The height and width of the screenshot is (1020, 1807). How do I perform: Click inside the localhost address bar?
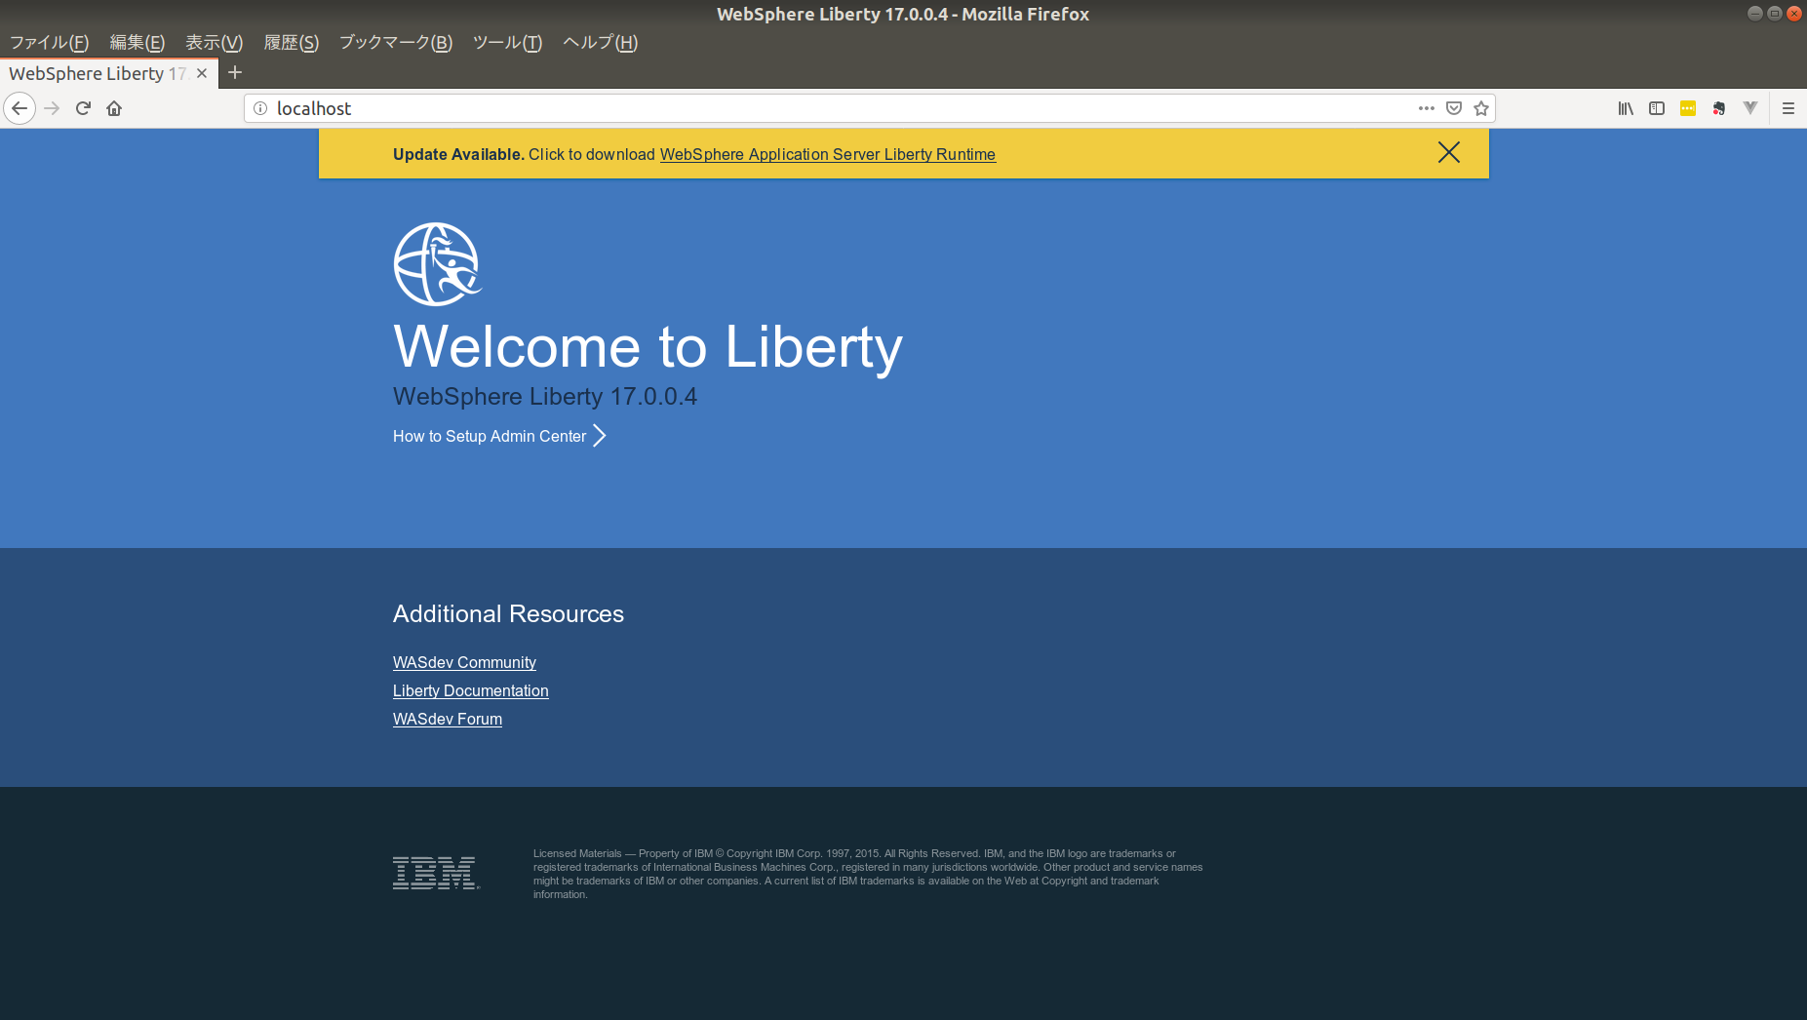(683, 108)
